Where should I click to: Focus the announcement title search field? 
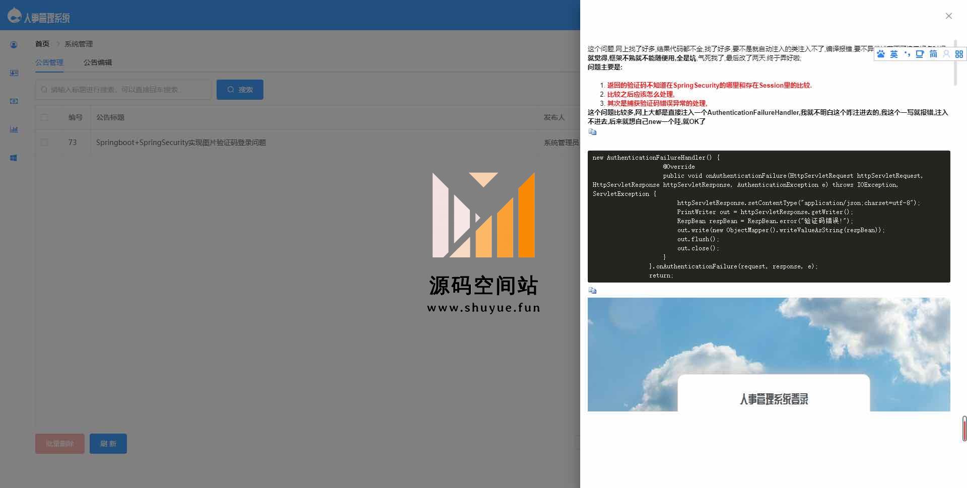pyautogui.click(x=123, y=90)
